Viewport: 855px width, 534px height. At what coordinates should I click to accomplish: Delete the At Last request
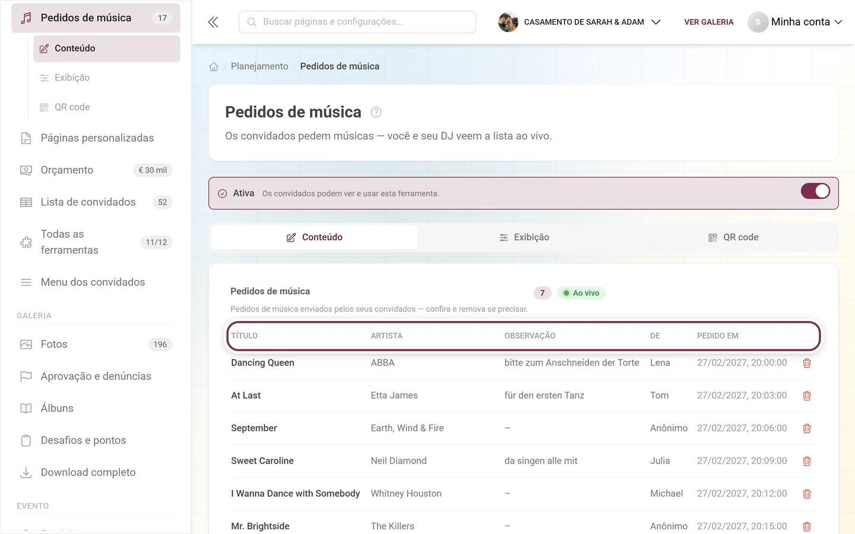[x=807, y=396]
